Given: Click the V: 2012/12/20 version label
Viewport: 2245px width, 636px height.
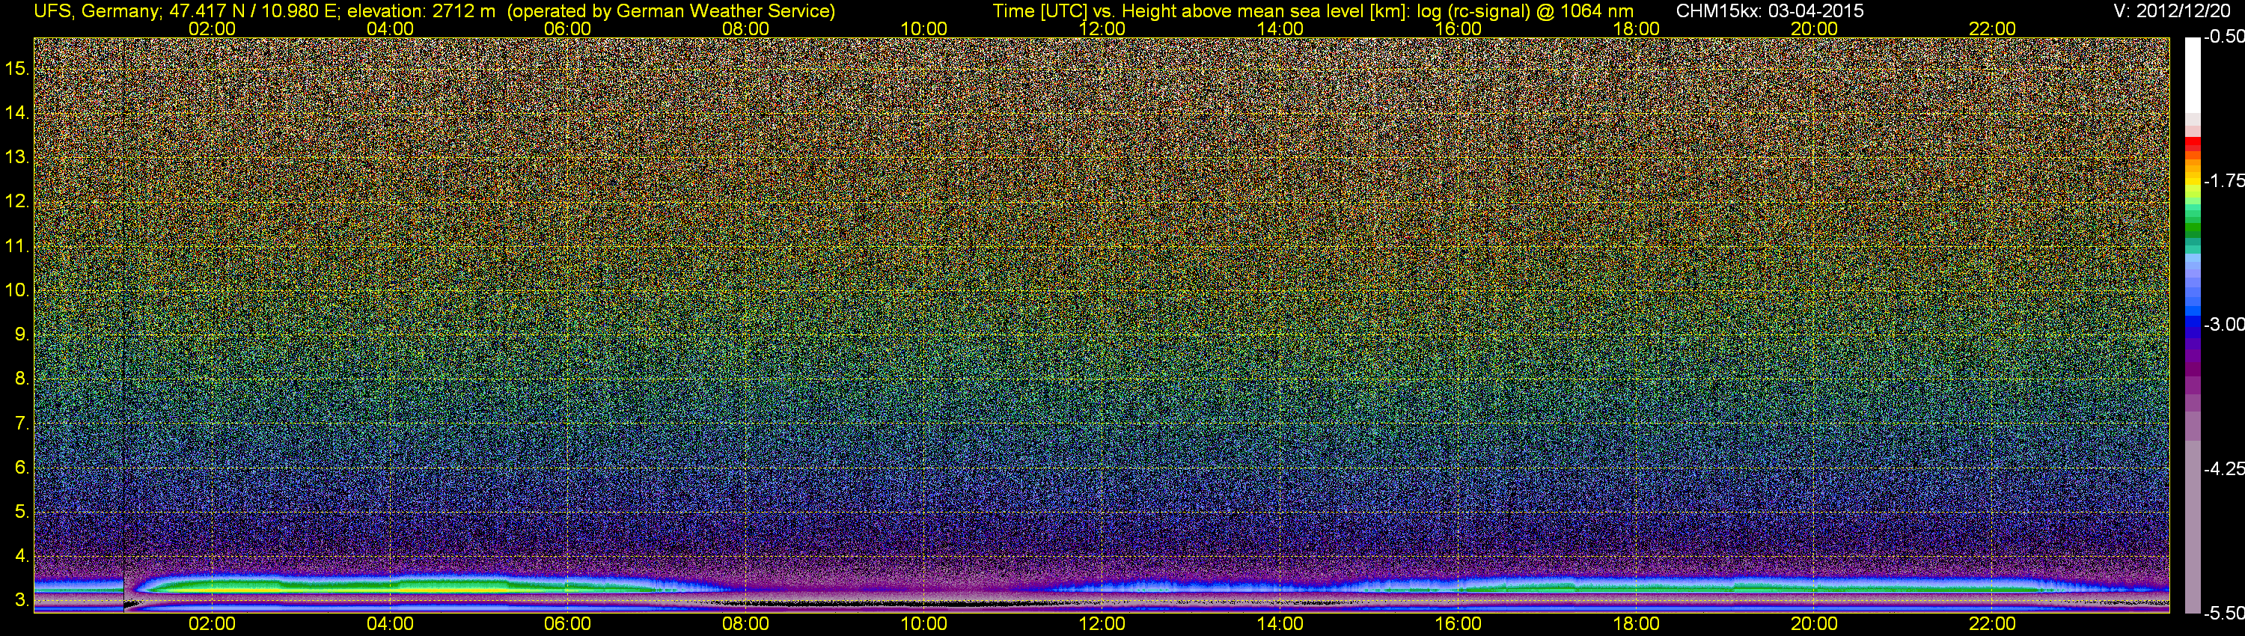Looking at the screenshot, I should point(2175,11).
